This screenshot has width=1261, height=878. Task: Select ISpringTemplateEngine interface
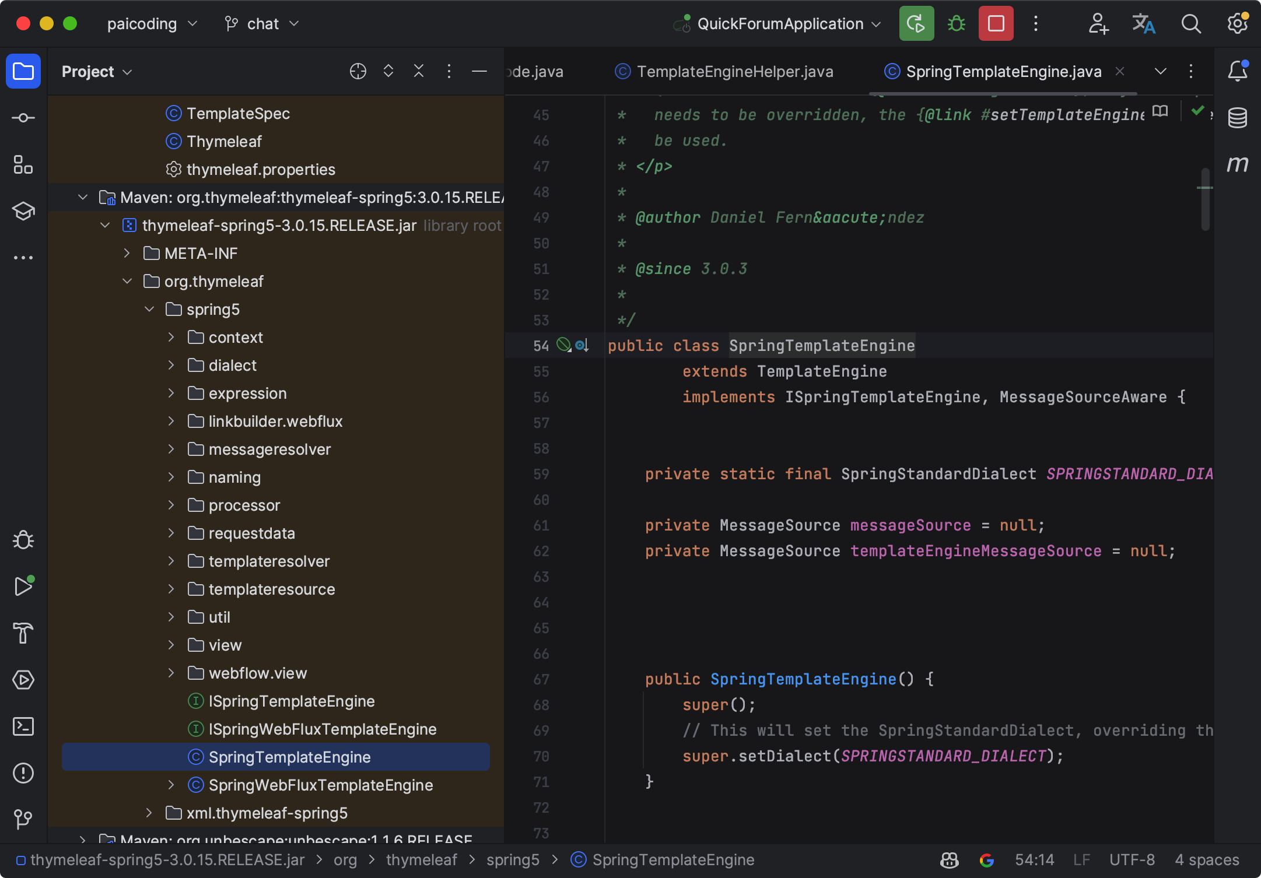(x=292, y=701)
